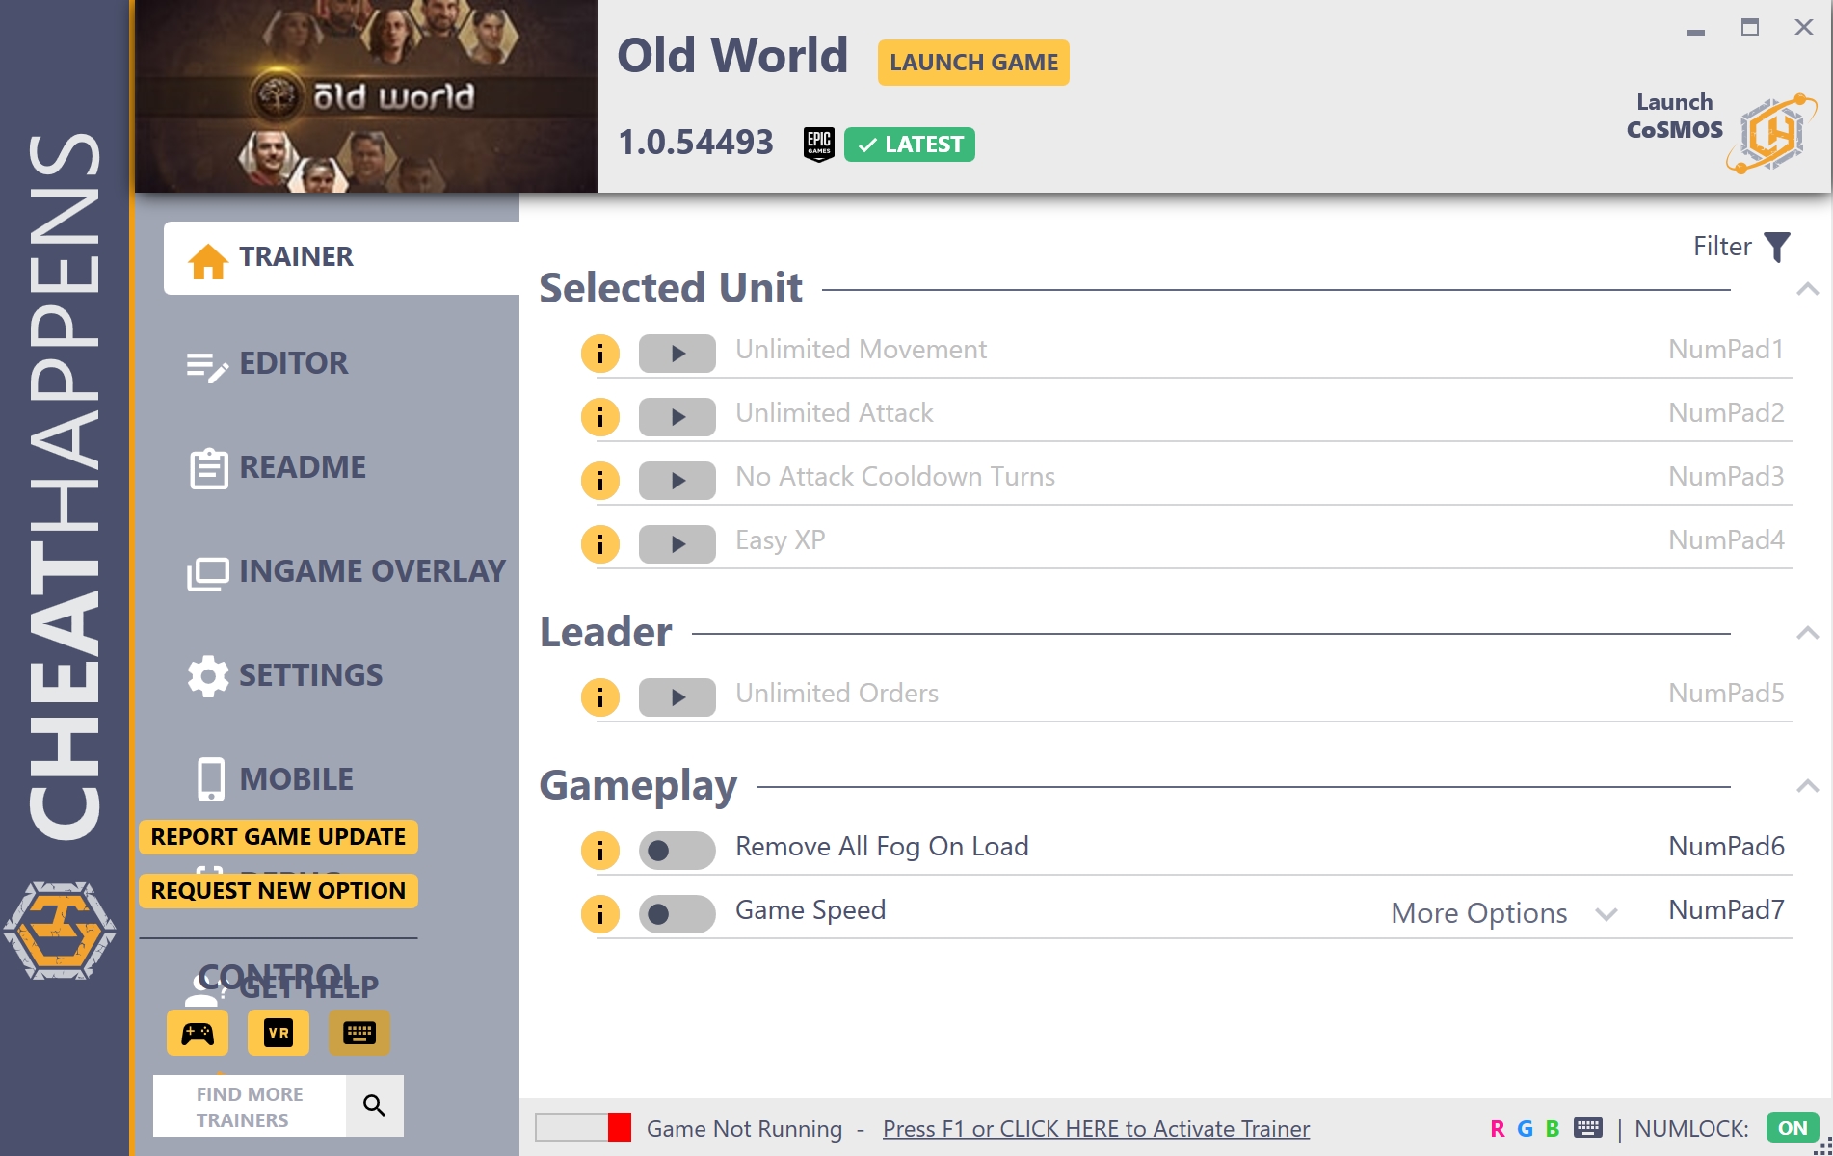1833x1156 pixels.
Task: Click REQUEST NEW OPTION button
Action: [279, 891]
